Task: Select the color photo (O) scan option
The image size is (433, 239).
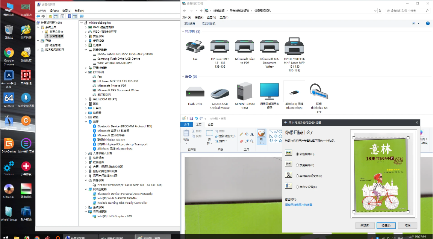Action: 305,154
